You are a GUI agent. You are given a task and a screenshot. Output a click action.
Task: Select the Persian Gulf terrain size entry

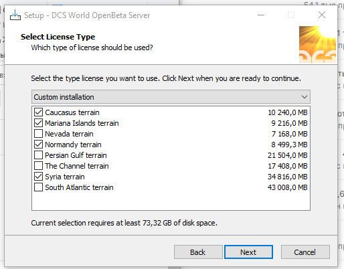(x=288, y=155)
